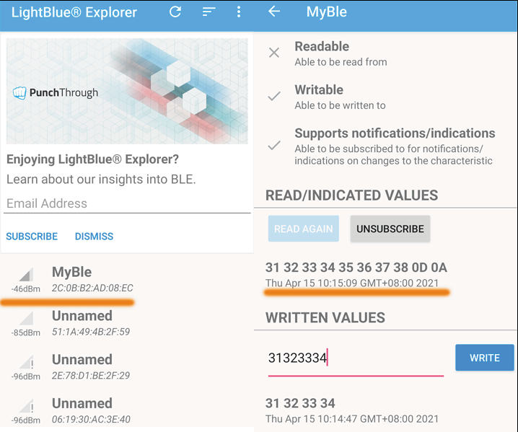Click the X icon next to Readable
518x432 pixels.
pyautogui.click(x=274, y=53)
